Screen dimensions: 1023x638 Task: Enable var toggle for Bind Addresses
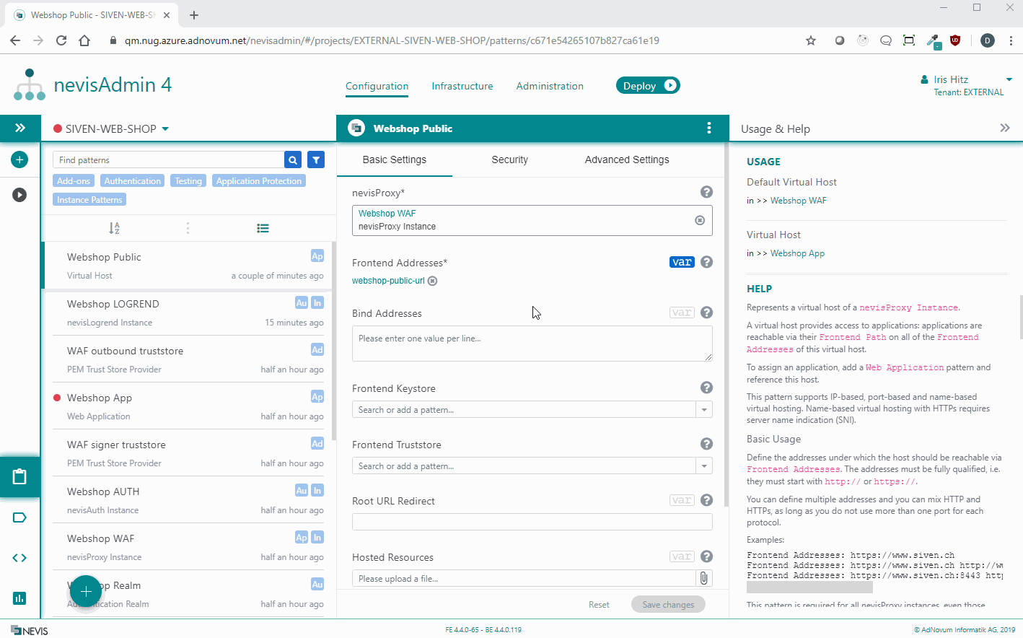click(x=681, y=313)
